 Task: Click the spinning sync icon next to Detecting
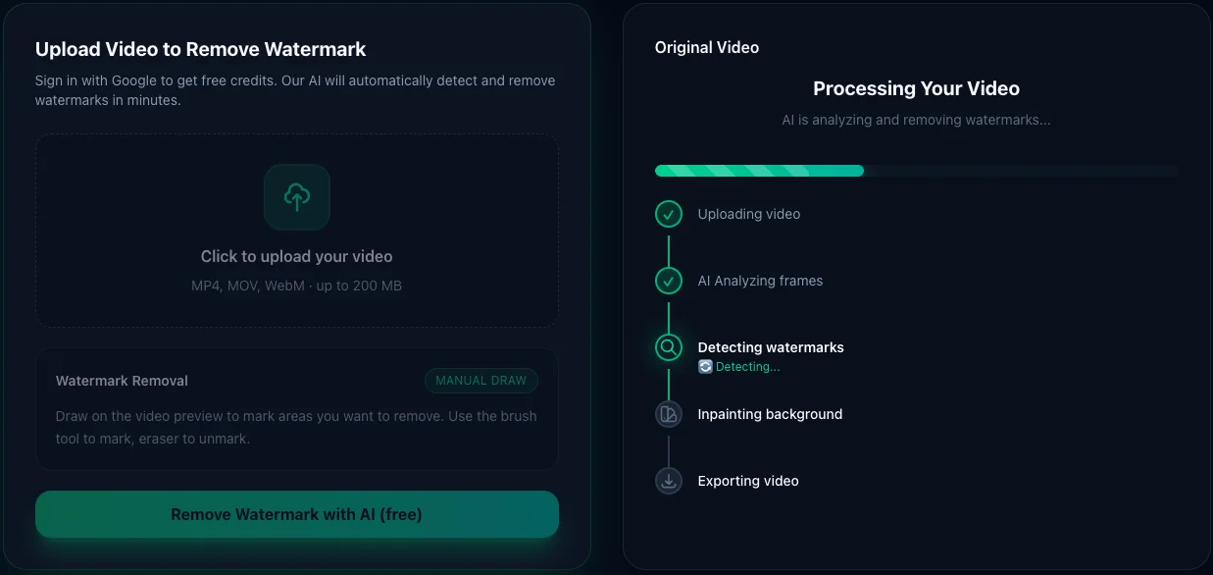[x=703, y=366]
